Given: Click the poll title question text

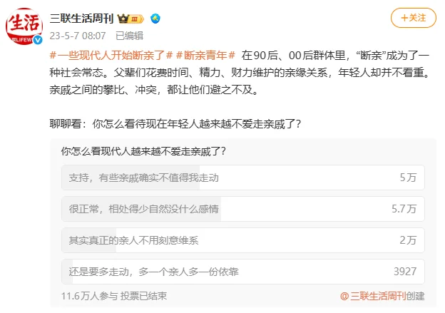Looking at the screenshot, I should pos(143,151).
